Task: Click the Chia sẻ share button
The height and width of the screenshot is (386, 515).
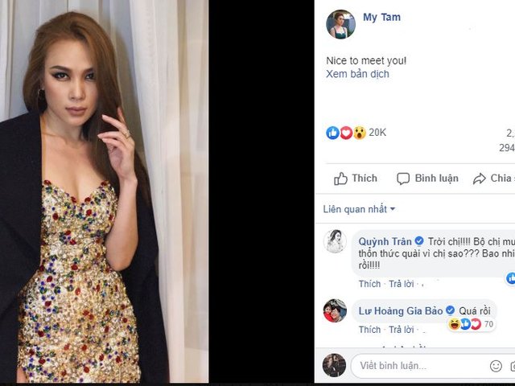Action: pyautogui.click(x=492, y=179)
